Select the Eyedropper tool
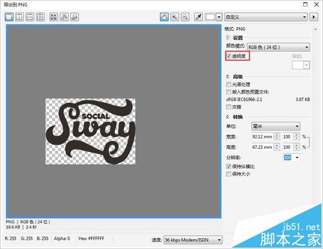This screenshot has width=323, height=249. pos(198,17)
